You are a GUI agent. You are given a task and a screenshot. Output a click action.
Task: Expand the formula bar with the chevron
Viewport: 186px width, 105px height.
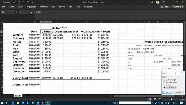[x=184, y=12]
